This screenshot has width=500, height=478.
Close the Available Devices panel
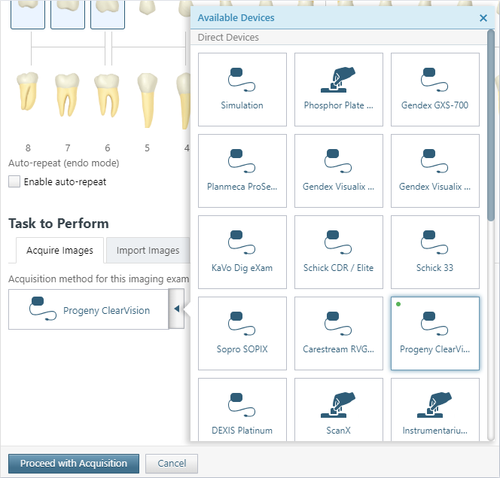click(x=483, y=18)
